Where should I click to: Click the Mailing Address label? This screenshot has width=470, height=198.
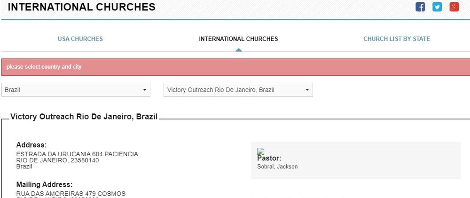pos(44,184)
